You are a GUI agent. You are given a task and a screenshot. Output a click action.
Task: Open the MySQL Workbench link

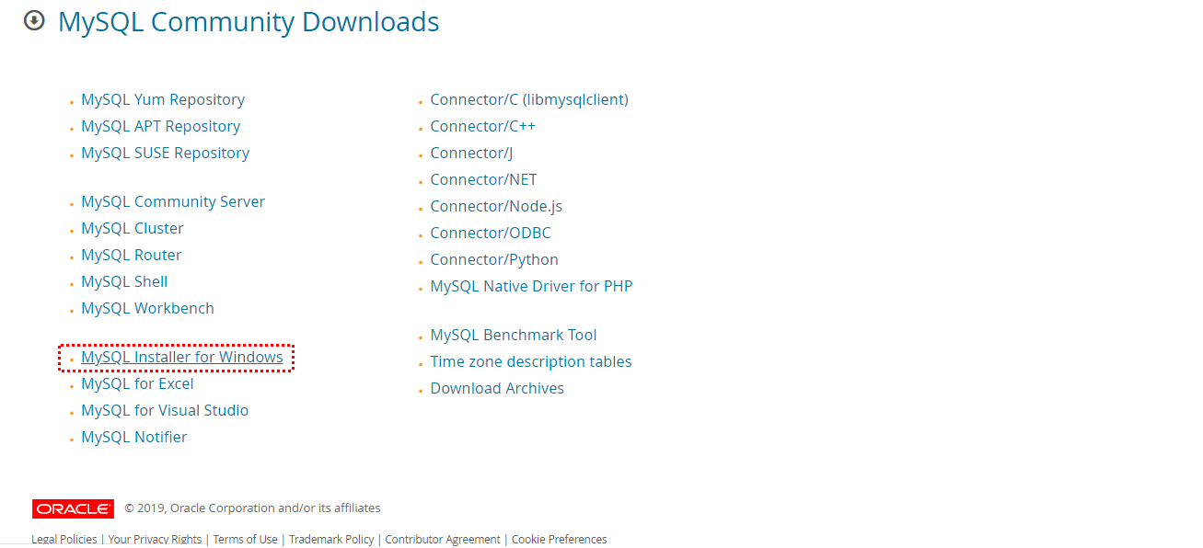[147, 308]
